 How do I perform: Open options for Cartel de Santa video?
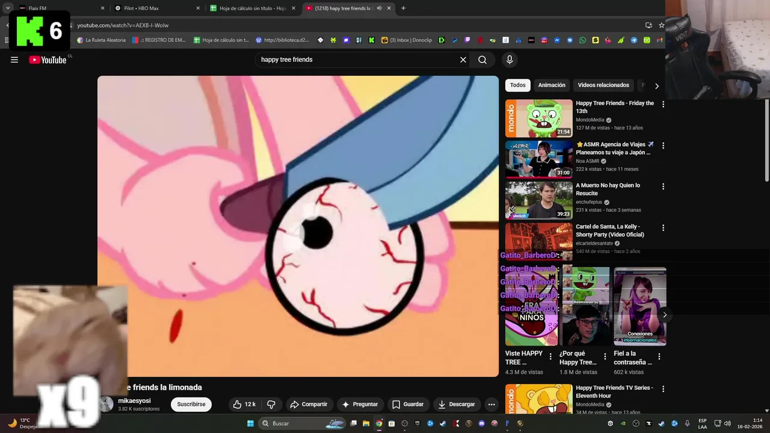pos(663,228)
